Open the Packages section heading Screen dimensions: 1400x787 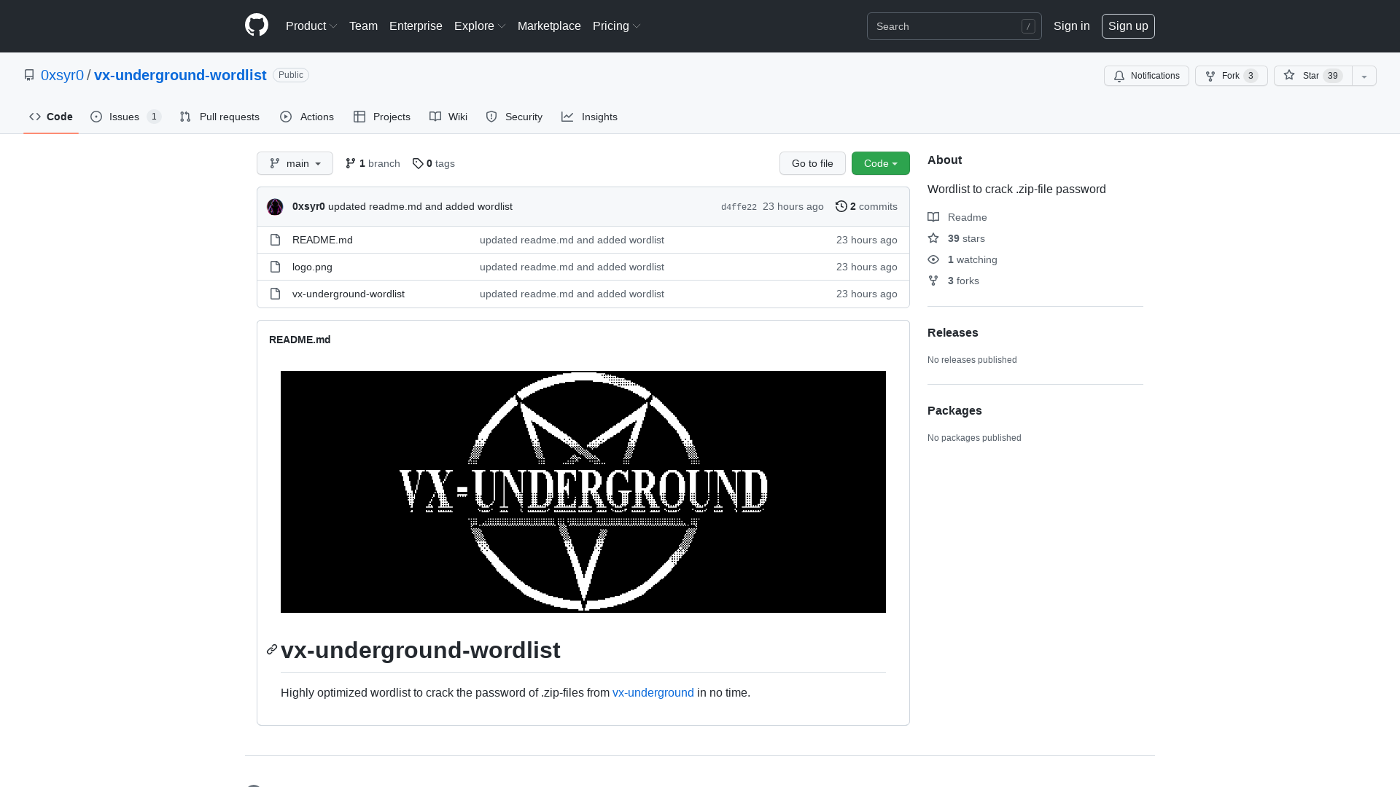click(954, 410)
